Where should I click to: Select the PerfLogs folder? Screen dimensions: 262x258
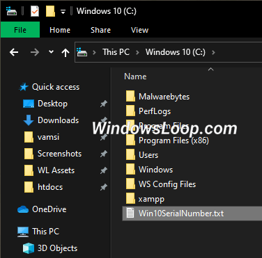coord(155,111)
